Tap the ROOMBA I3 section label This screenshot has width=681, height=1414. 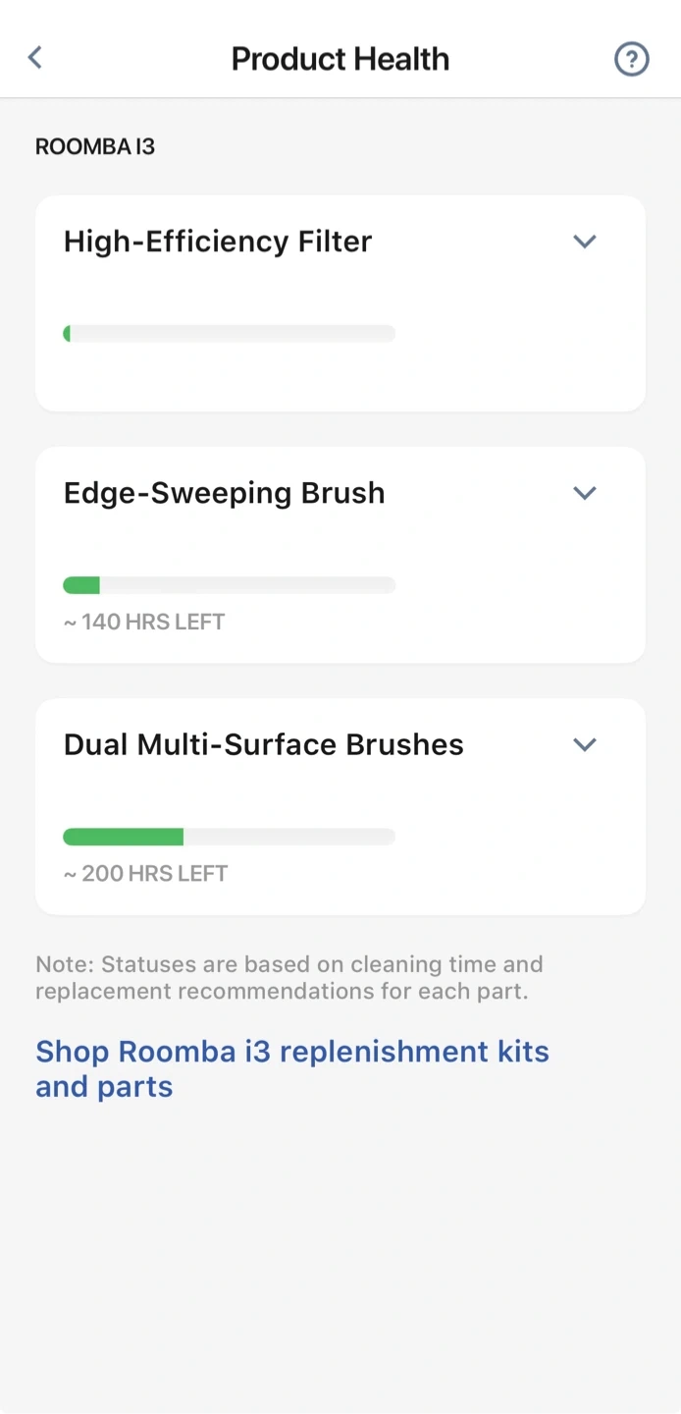pyautogui.click(x=95, y=147)
